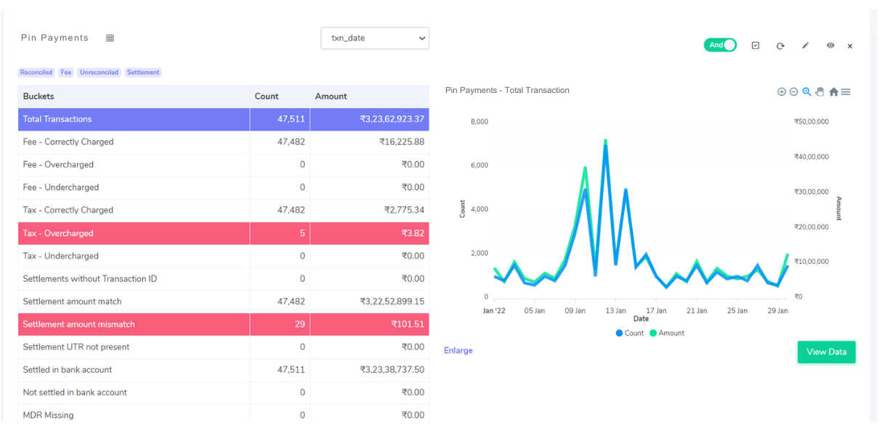Image resolution: width=879 pixels, height=436 pixels.
Task: Click the grid icon beside Pin Payments title
Action: pos(110,37)
